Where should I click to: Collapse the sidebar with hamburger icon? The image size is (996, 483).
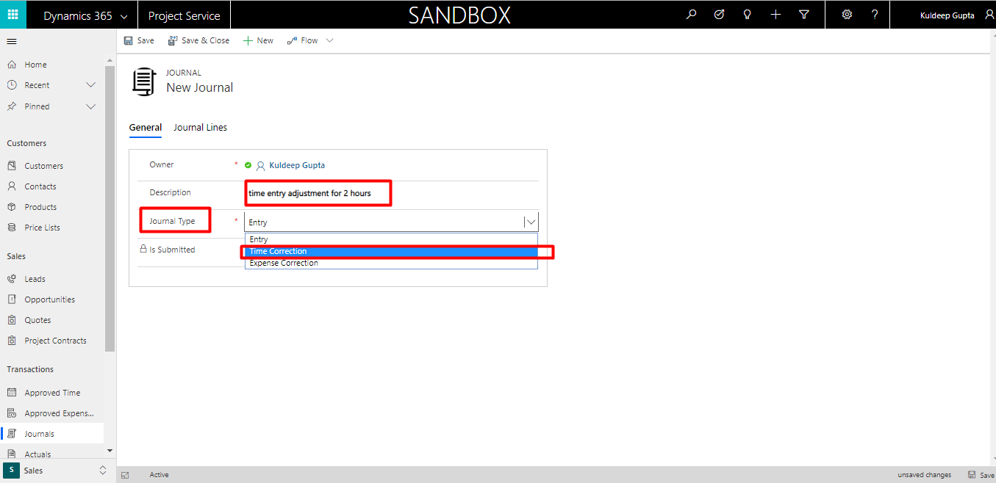[12, 41]
